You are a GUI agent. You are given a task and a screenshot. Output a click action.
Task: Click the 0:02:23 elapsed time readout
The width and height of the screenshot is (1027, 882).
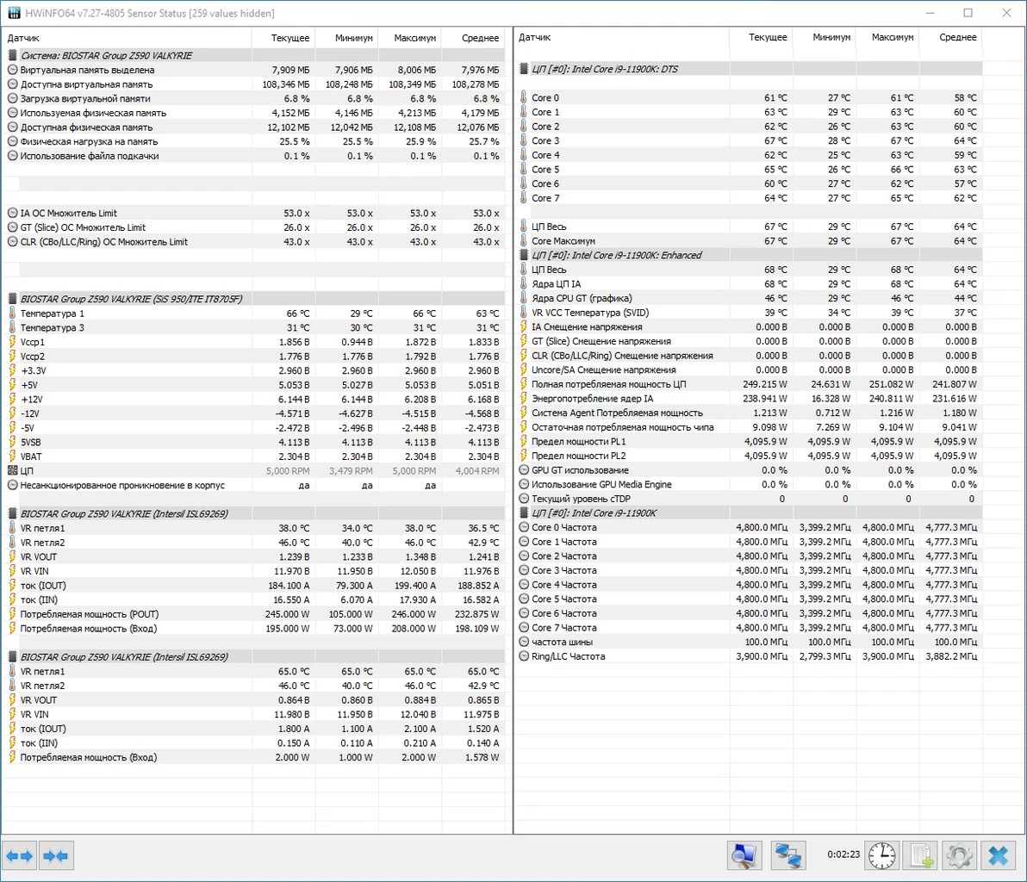[843, 854]
